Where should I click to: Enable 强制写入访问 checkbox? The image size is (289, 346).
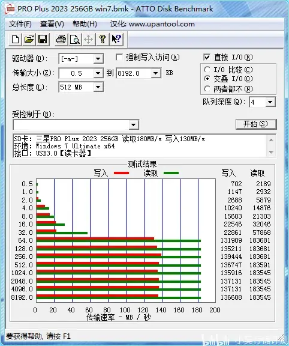(119, 58)
